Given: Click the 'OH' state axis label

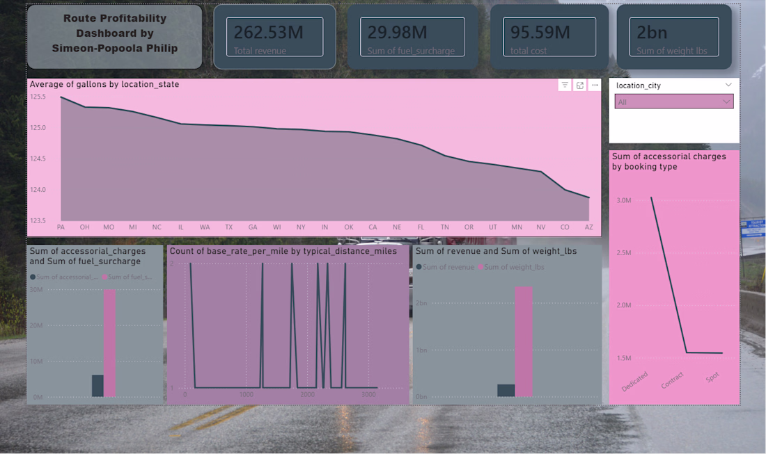Looking at the screenshot, I should [x=84, y=227].
